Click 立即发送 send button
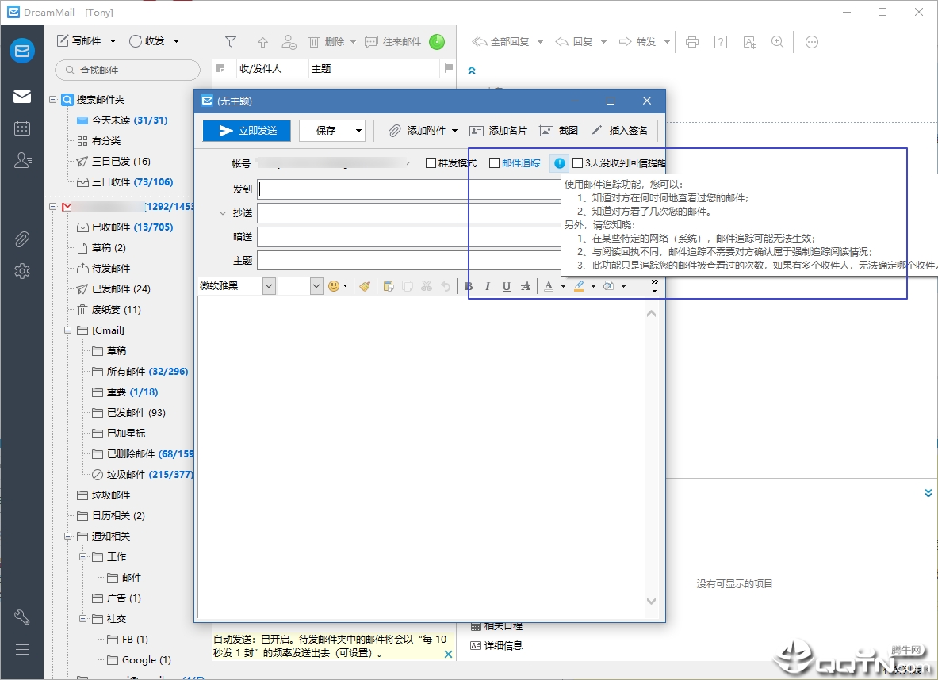 [x=247, y=131]
